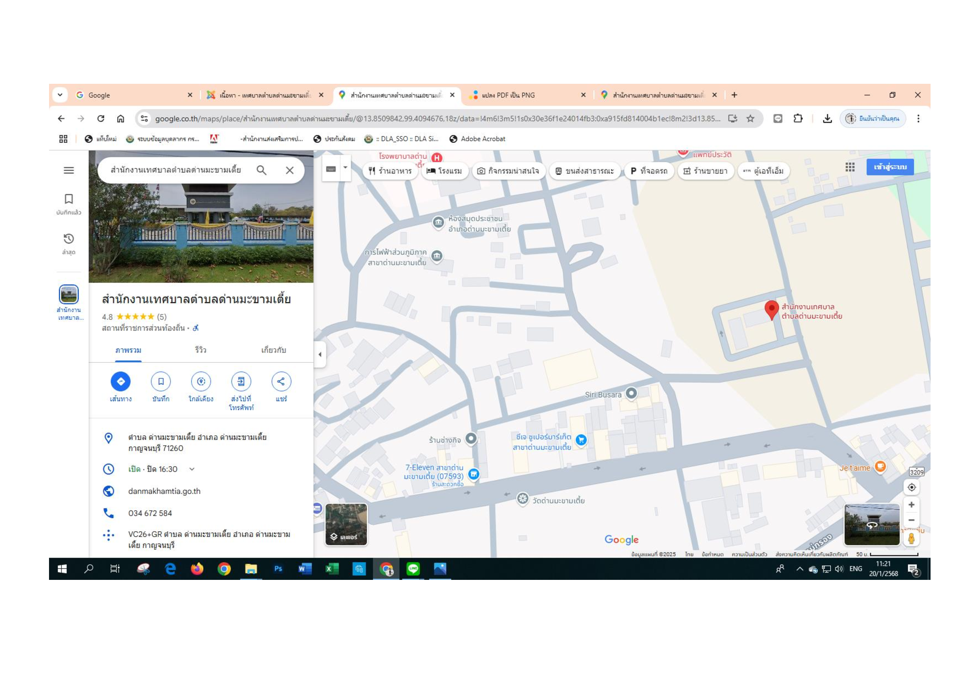Image resolution: width=980 pixels, height=693 pixels.
Task: Select the วัดด่านมะขามเตี้ย temple marker
Action: click(522, 499)
